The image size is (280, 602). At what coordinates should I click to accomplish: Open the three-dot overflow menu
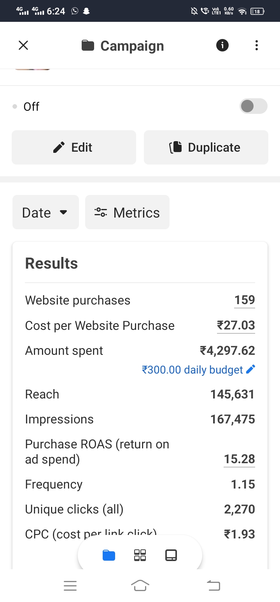(x=256, y=46)
